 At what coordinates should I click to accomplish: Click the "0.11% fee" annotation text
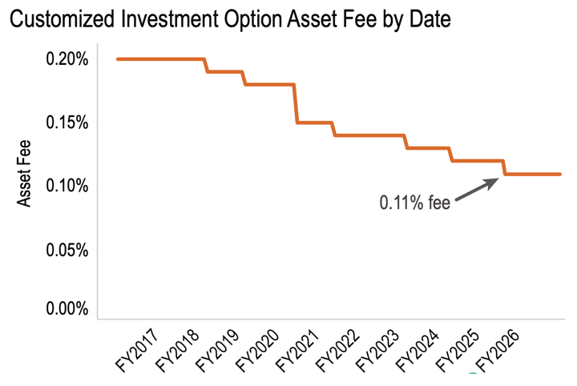pyautogui.click(x=415, y=203)
